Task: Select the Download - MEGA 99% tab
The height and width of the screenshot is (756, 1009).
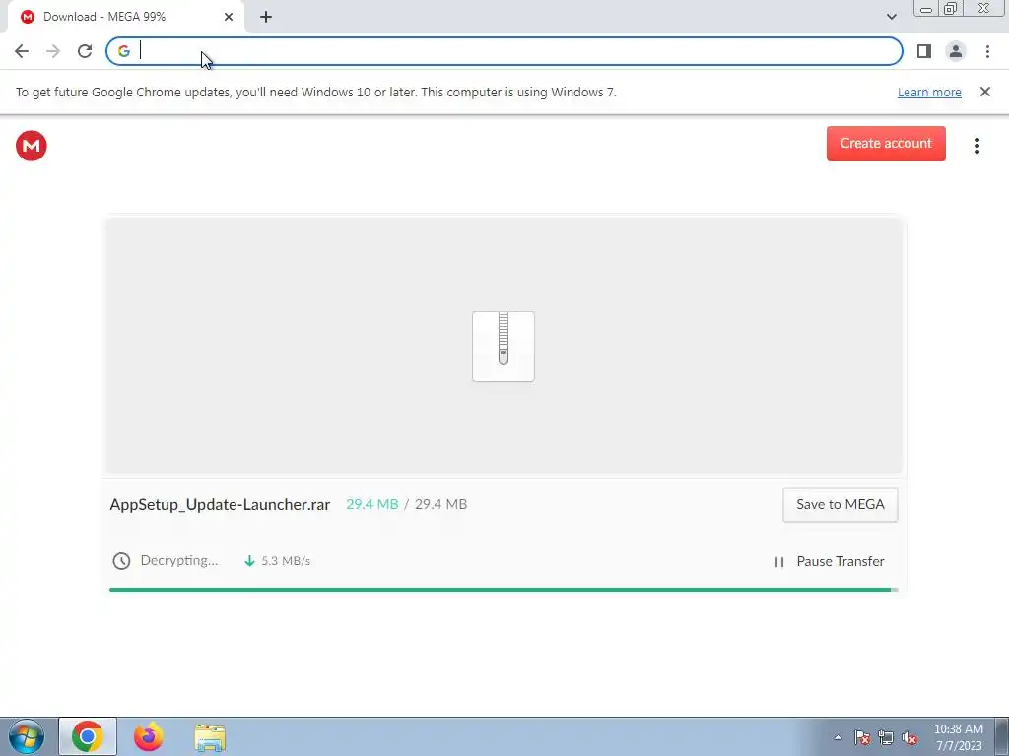Action: coord(125,17)
